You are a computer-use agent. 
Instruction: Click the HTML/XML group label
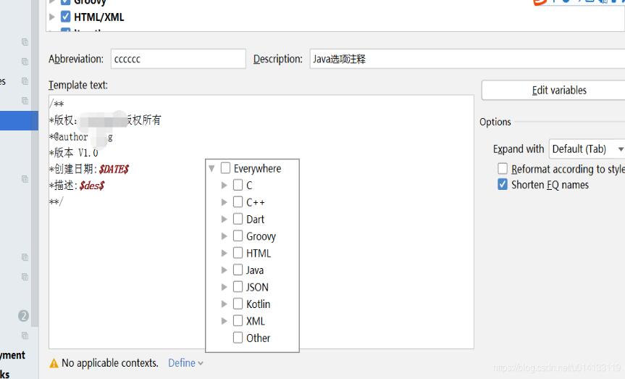click(x=98, y=17)
